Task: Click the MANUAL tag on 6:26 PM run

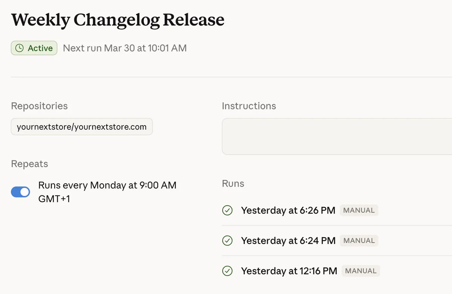Action: (359, 210)
